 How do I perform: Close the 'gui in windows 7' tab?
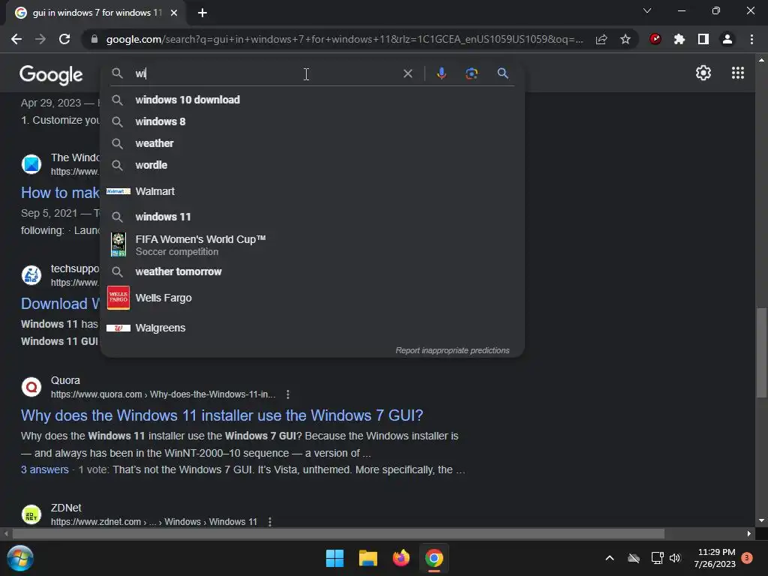pyautogui.click(x=174, y=13)
